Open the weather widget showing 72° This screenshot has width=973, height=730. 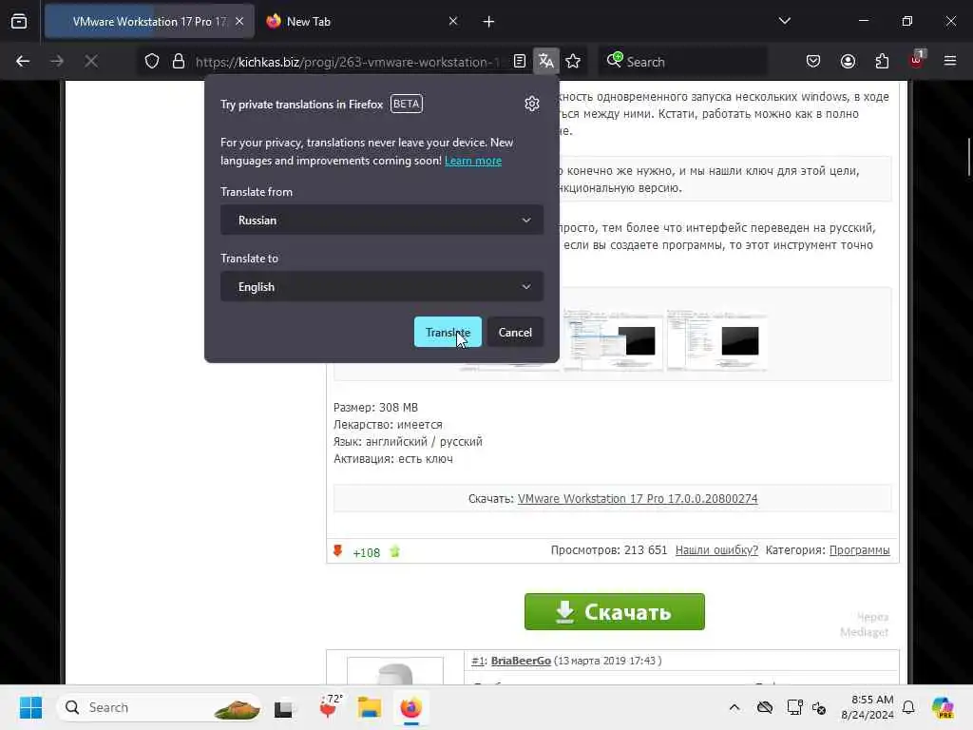tap(329, 706)
